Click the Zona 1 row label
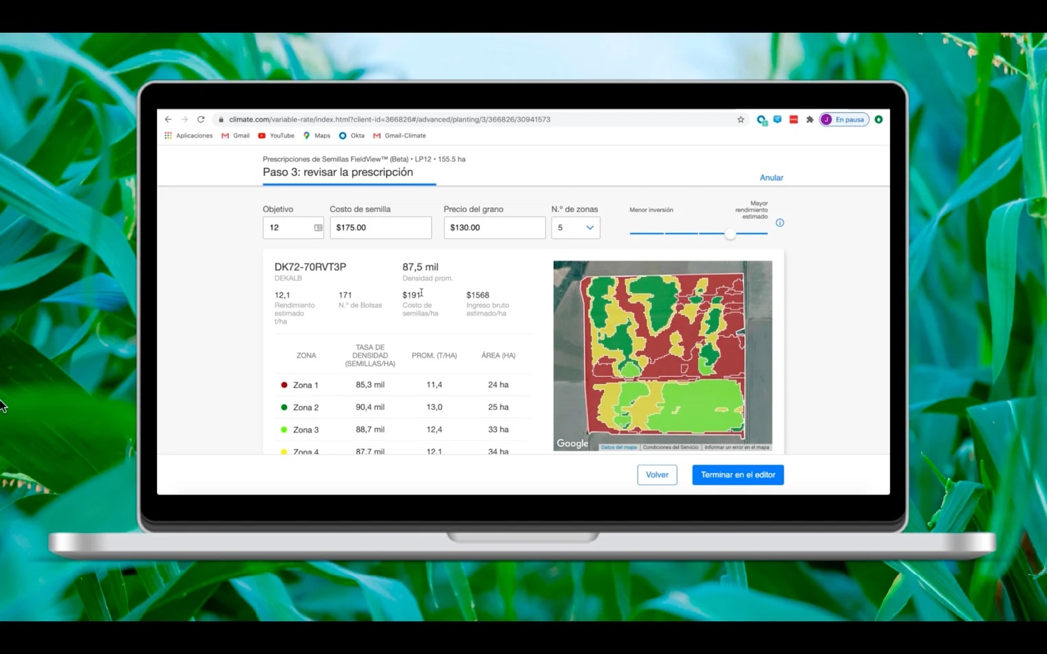 (305, 385)
